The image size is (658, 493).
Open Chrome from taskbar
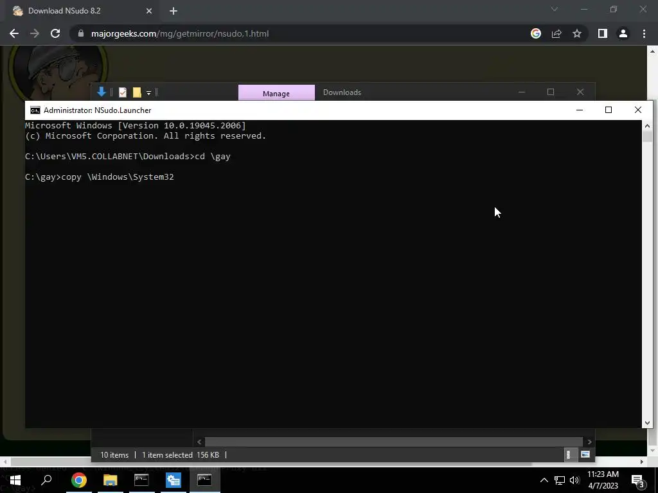[x=79, y=480]
